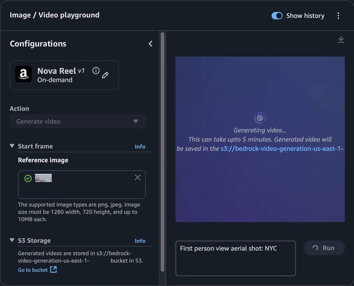The width and height of the screenshot is (354, 286).
Task: Follow the Go to bucket link
Action: click(33, 270)
